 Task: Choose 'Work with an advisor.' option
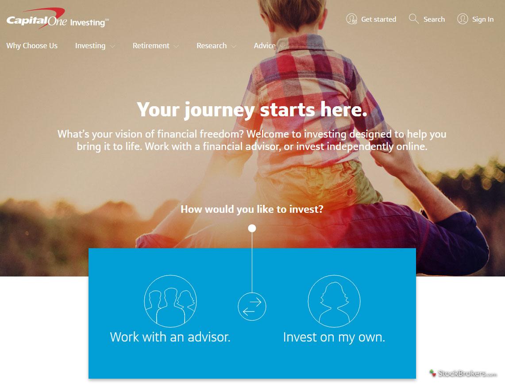[170, 337]
